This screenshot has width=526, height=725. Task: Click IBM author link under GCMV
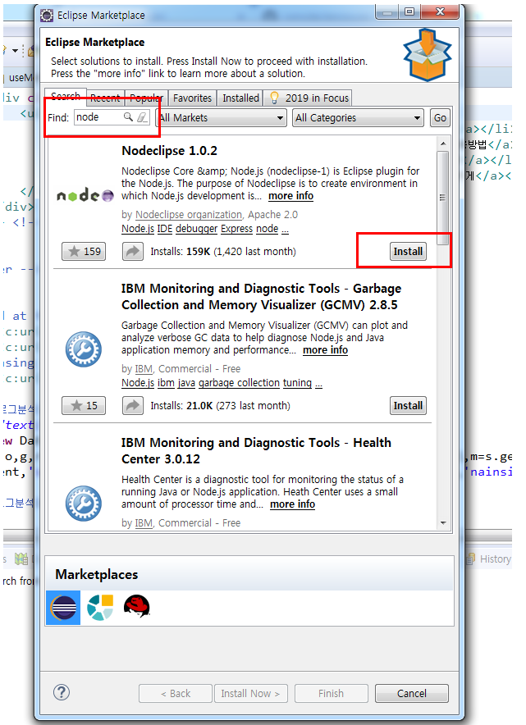[x=144, y=369]
